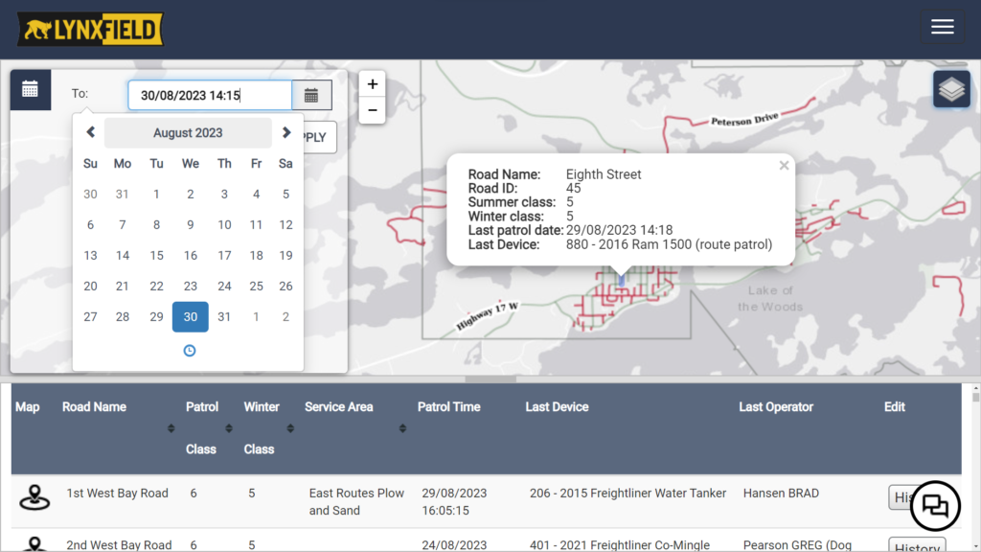Click the LynxField logo
The height and width of the screenshot is (552, 981).
90,30
